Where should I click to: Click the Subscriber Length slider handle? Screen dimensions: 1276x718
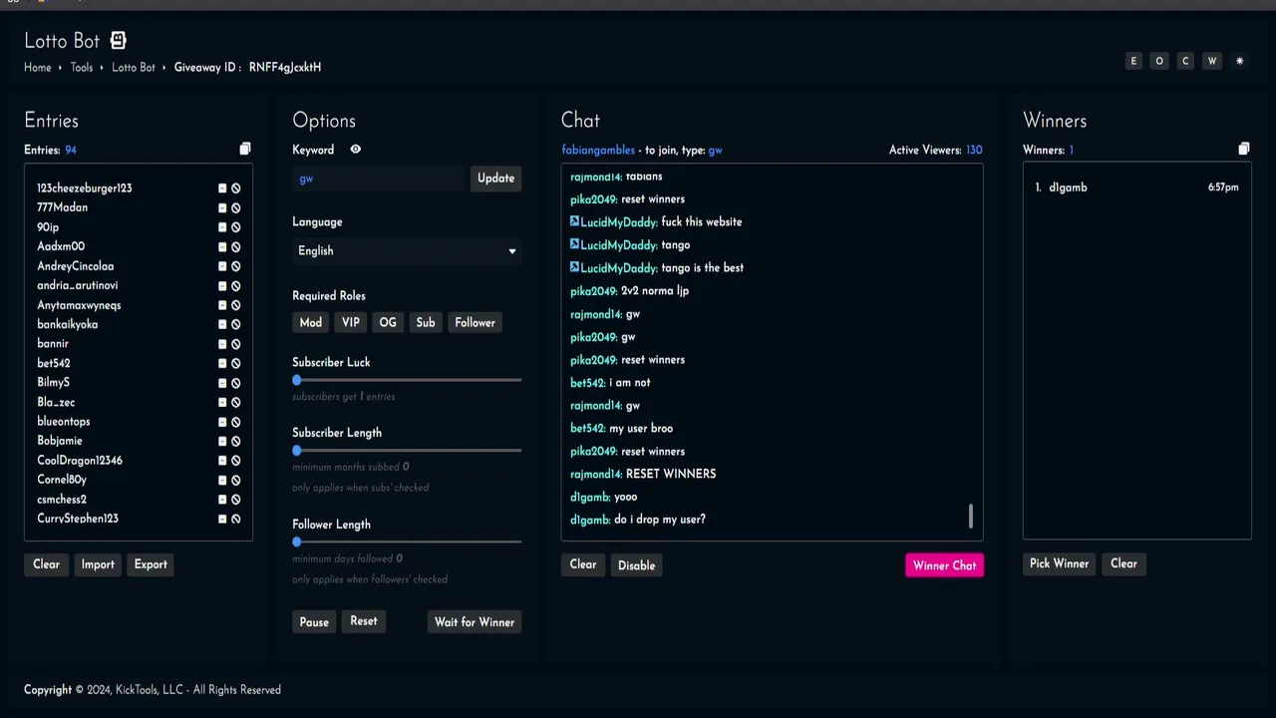[297, 451]
